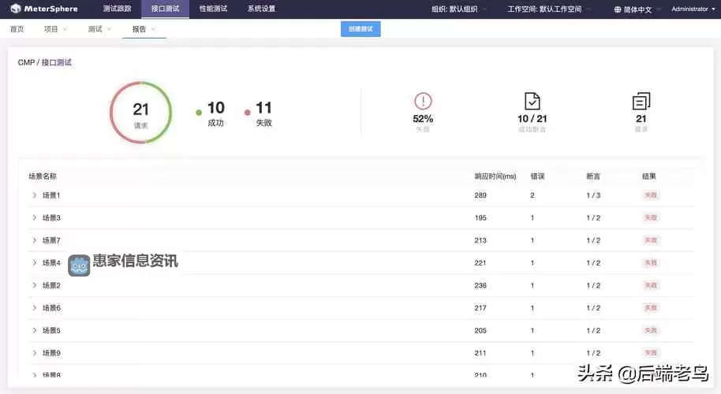
Task: Open the 系统设置 menu item
Action: [261, 9]
